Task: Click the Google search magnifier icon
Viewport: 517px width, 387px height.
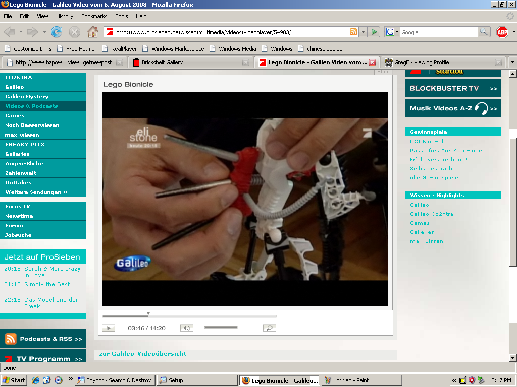Action: tap(484, 32)
